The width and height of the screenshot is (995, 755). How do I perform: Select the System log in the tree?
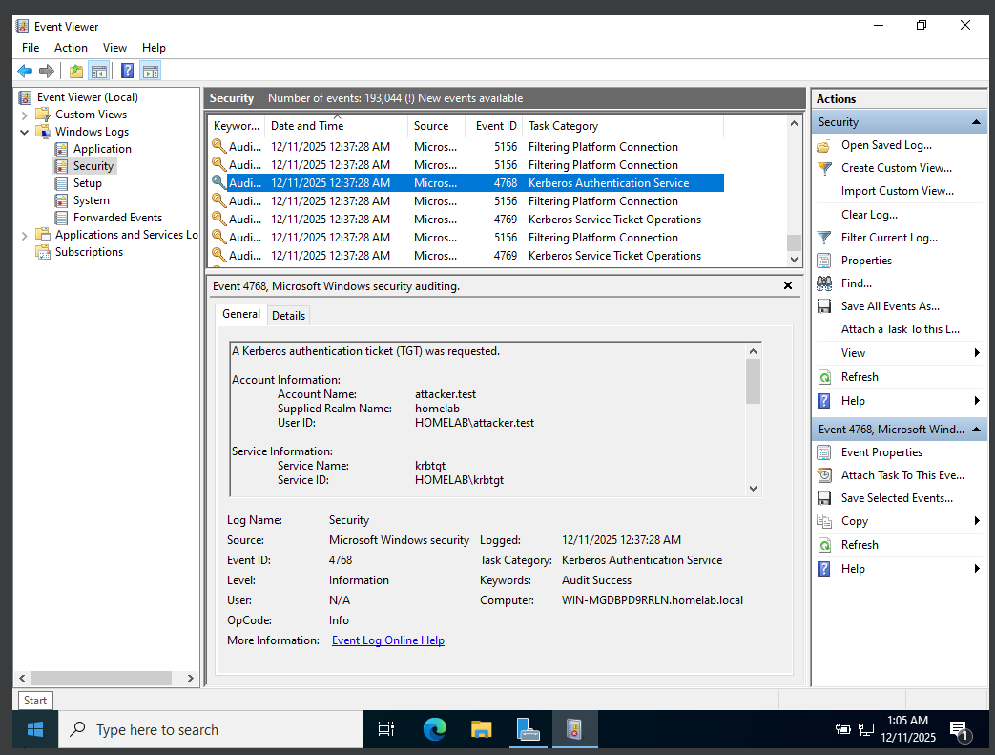[x=92, y=200]
